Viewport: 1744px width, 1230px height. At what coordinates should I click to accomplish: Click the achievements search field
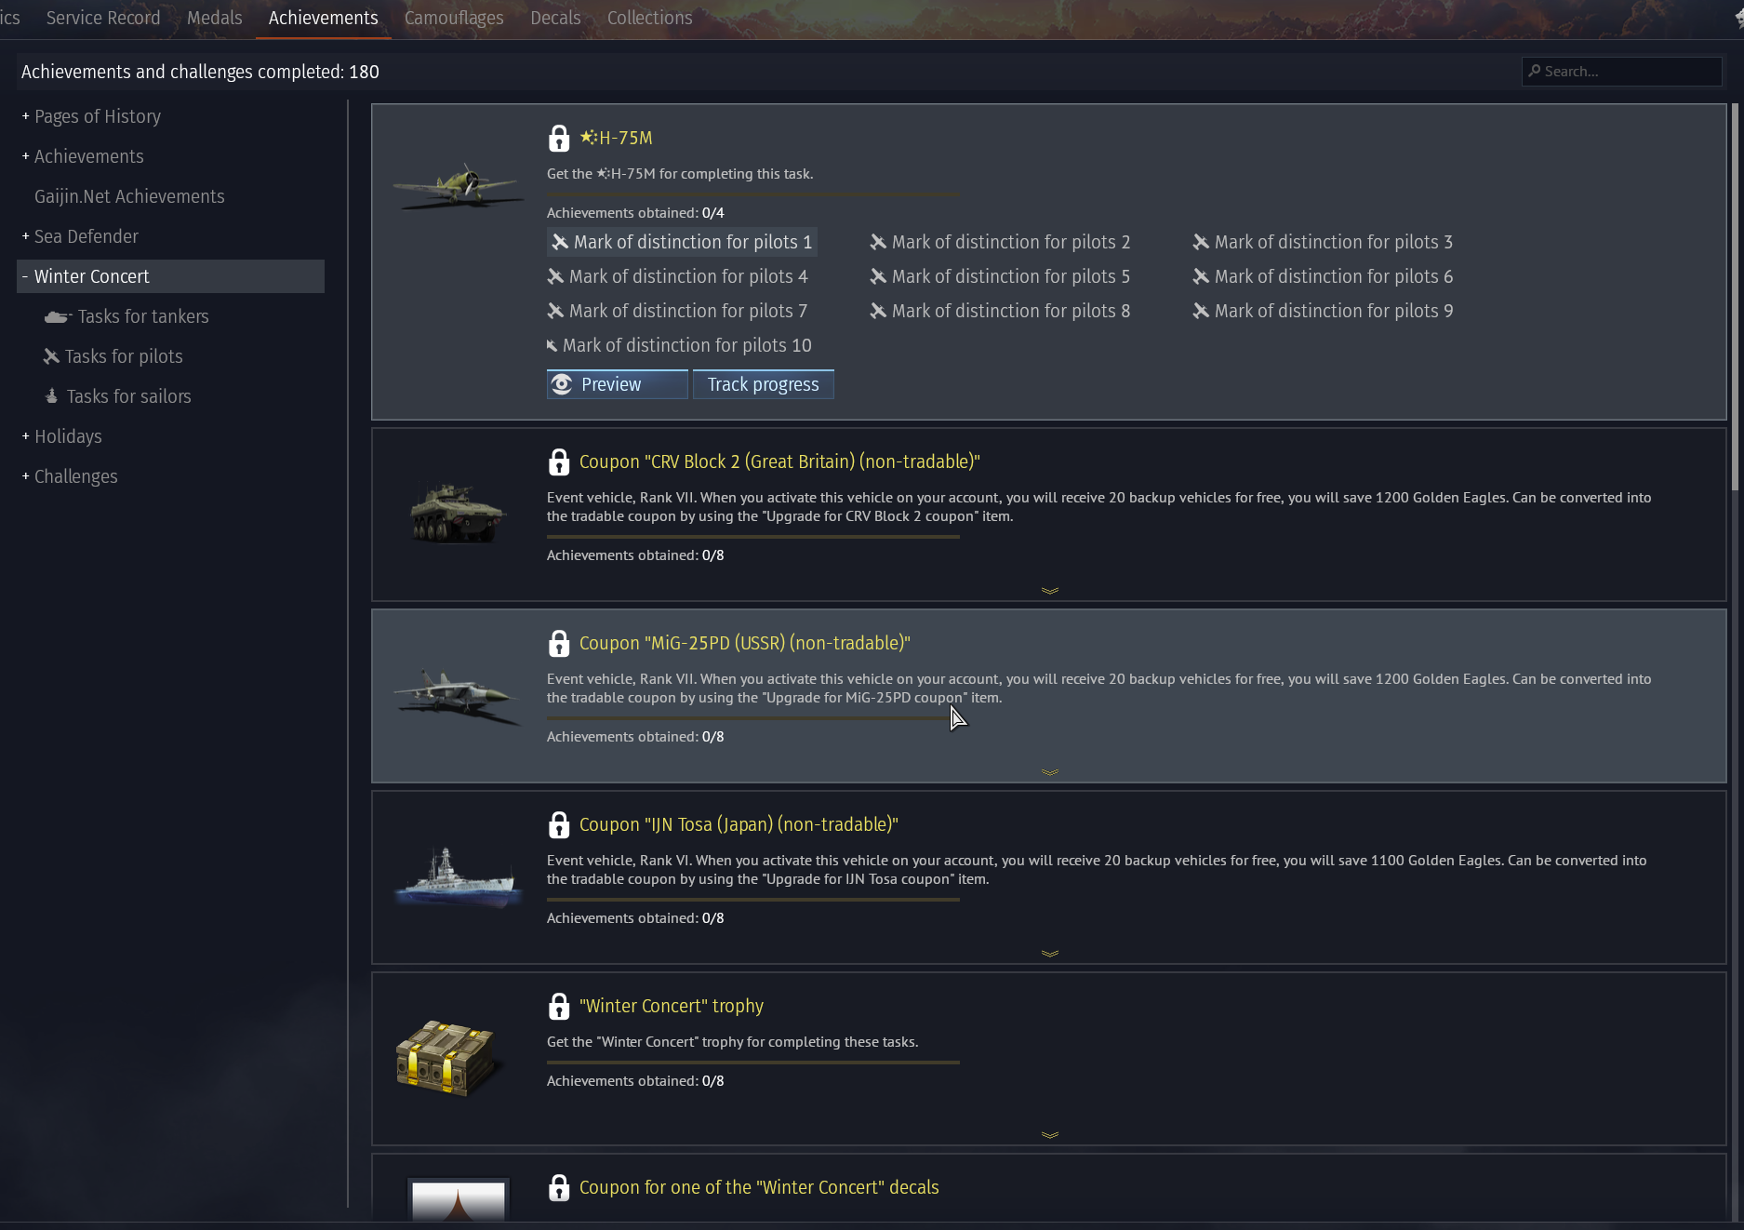[x=1621, y=71]
